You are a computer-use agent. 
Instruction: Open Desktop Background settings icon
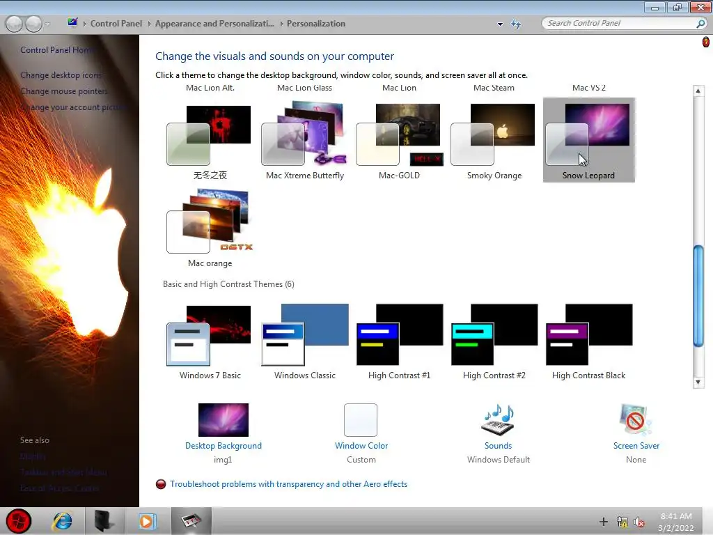[224, 420]
